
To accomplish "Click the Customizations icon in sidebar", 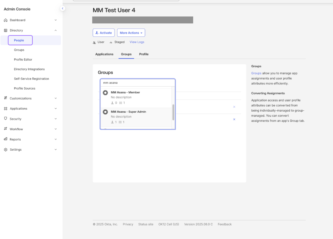I will coord(6,98).
